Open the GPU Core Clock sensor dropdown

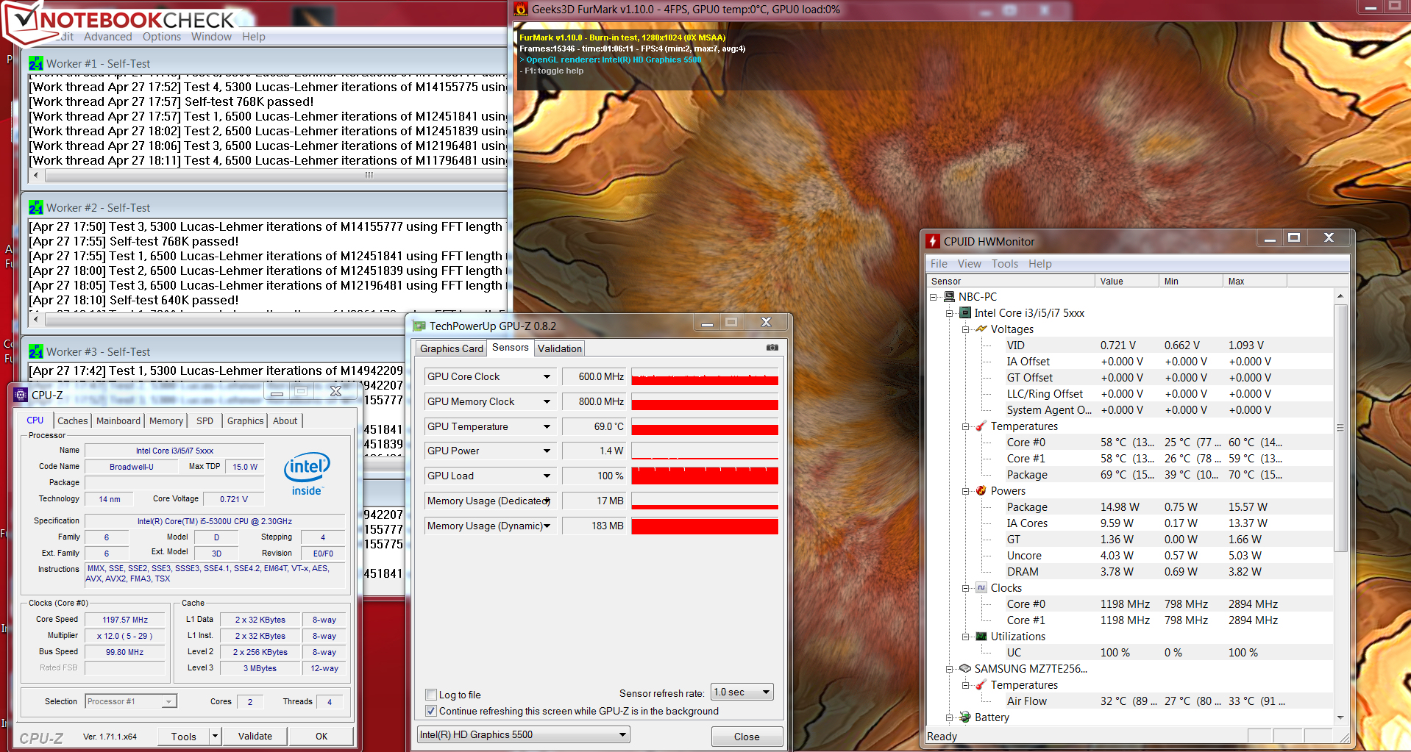tap(547, 376)
